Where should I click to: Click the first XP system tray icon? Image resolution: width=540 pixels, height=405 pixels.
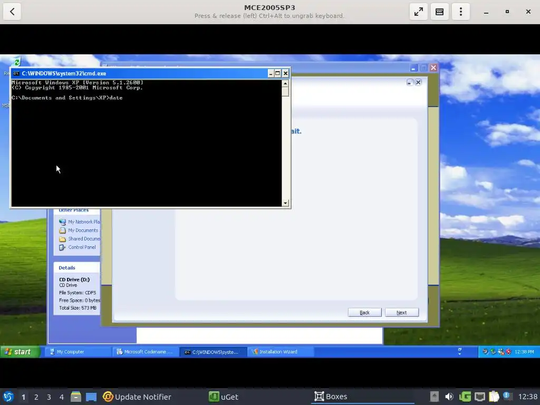[485, 352]
